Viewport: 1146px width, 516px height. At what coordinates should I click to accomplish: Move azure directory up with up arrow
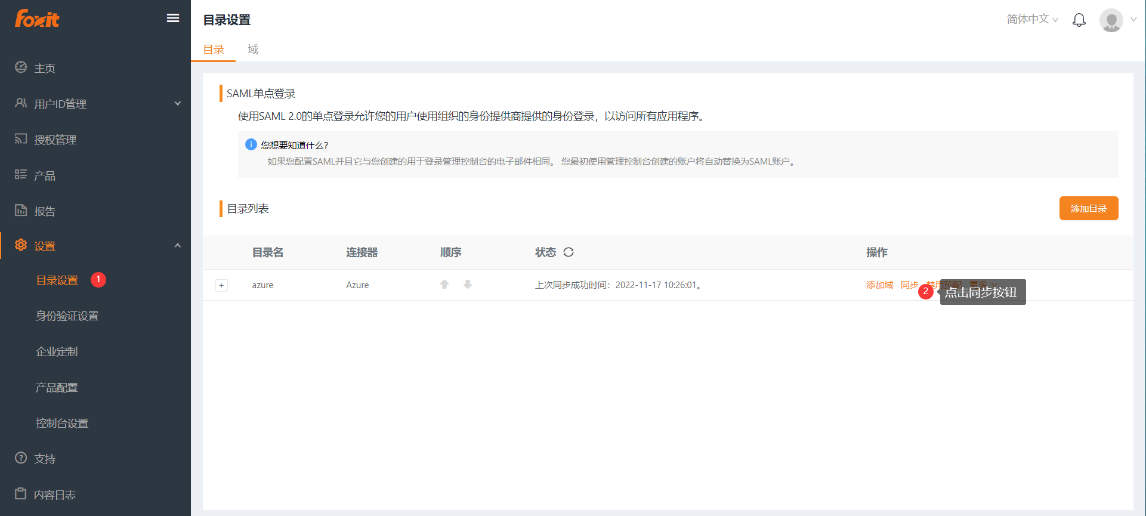[444, 285]
